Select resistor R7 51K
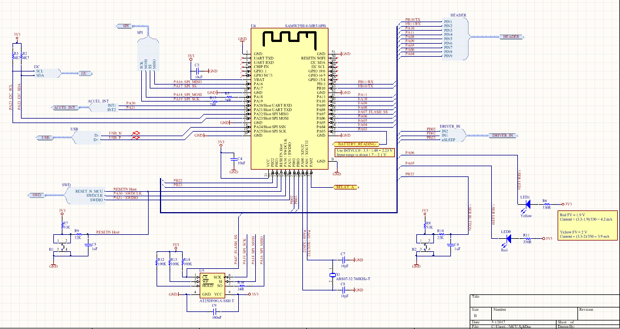This screenshot has width=620, height=329. (62, 226)
